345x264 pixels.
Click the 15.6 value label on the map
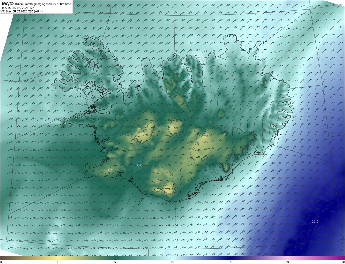(315, 222)
